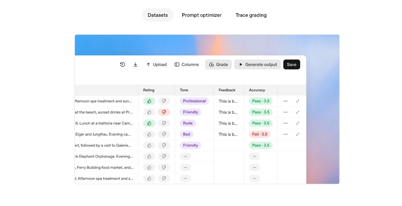
Task: Click the history clock icon in toolbar
Action: pyautogui.click(x=123, y=64)
